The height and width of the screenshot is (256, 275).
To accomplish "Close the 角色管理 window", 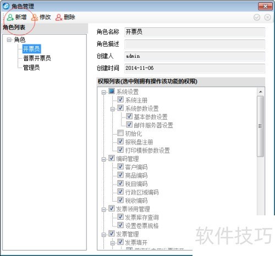I will 265,6.
